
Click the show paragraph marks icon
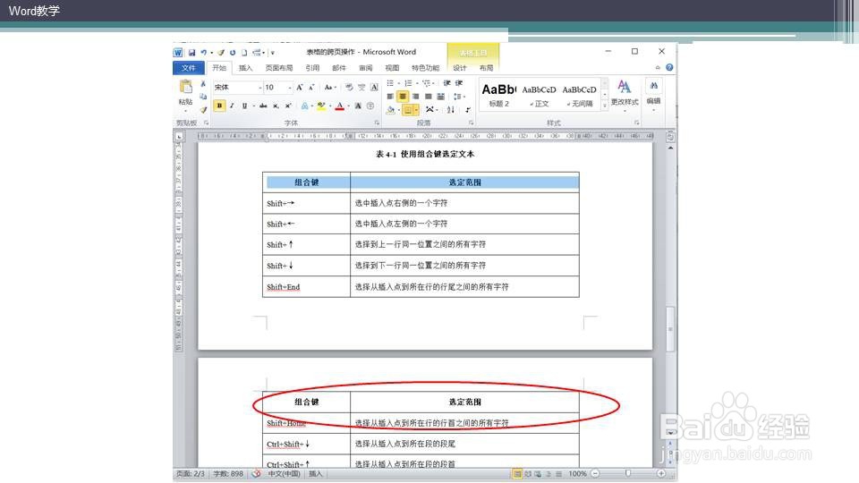point(468,109)
